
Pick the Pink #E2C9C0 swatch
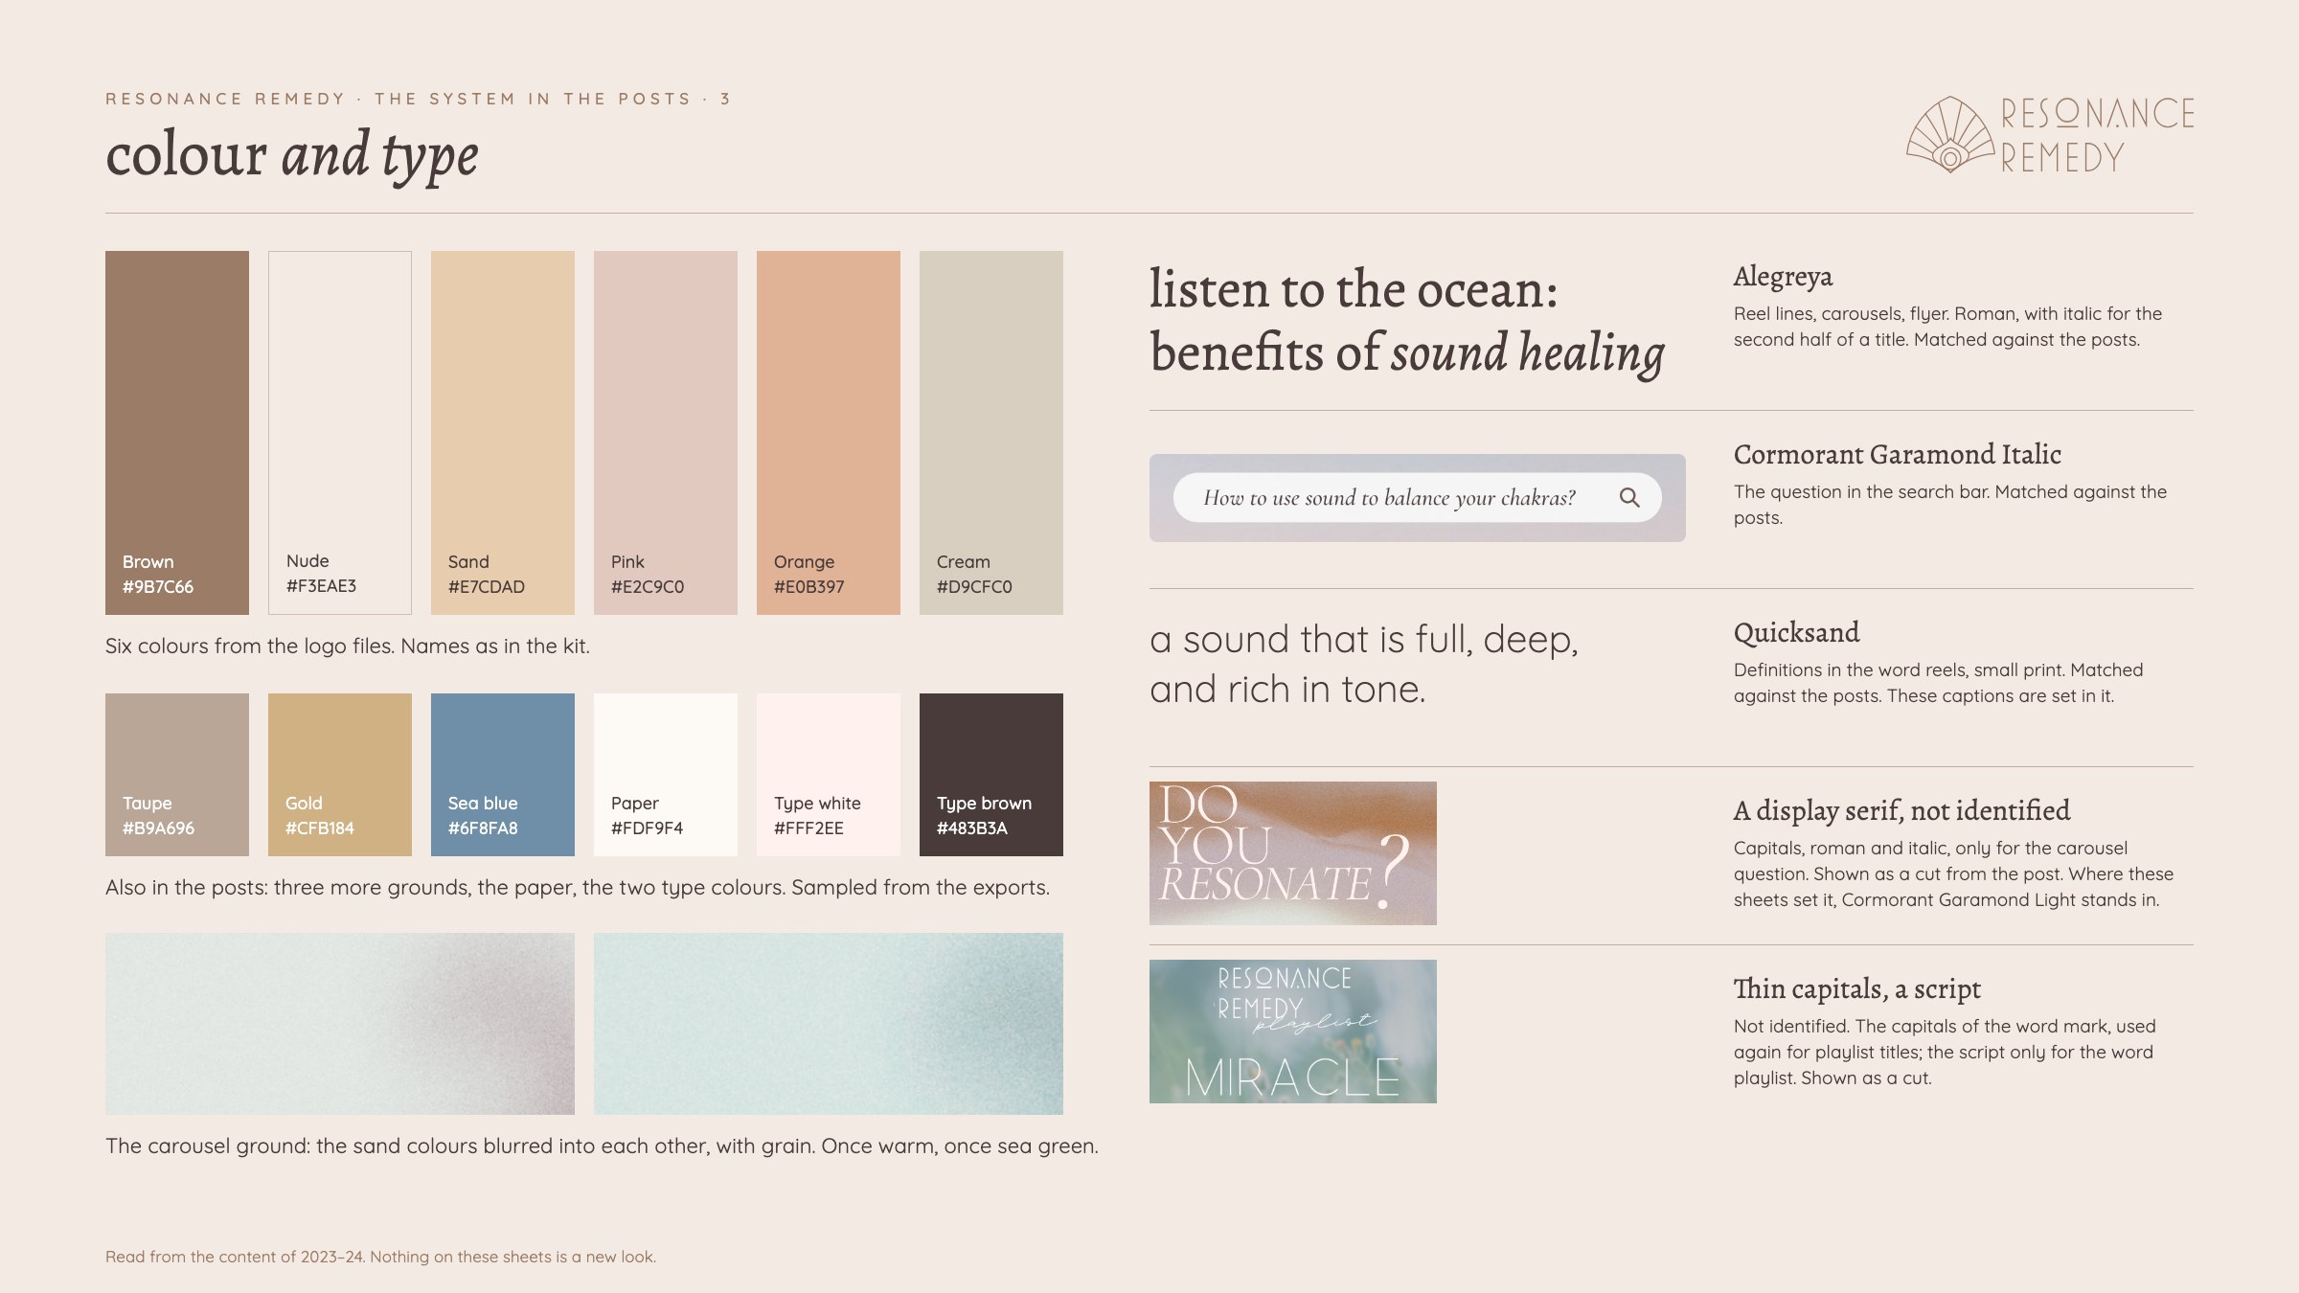click(666, 433)
